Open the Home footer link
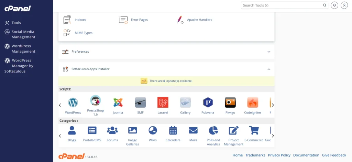The image size is (352, 162). 238,155
